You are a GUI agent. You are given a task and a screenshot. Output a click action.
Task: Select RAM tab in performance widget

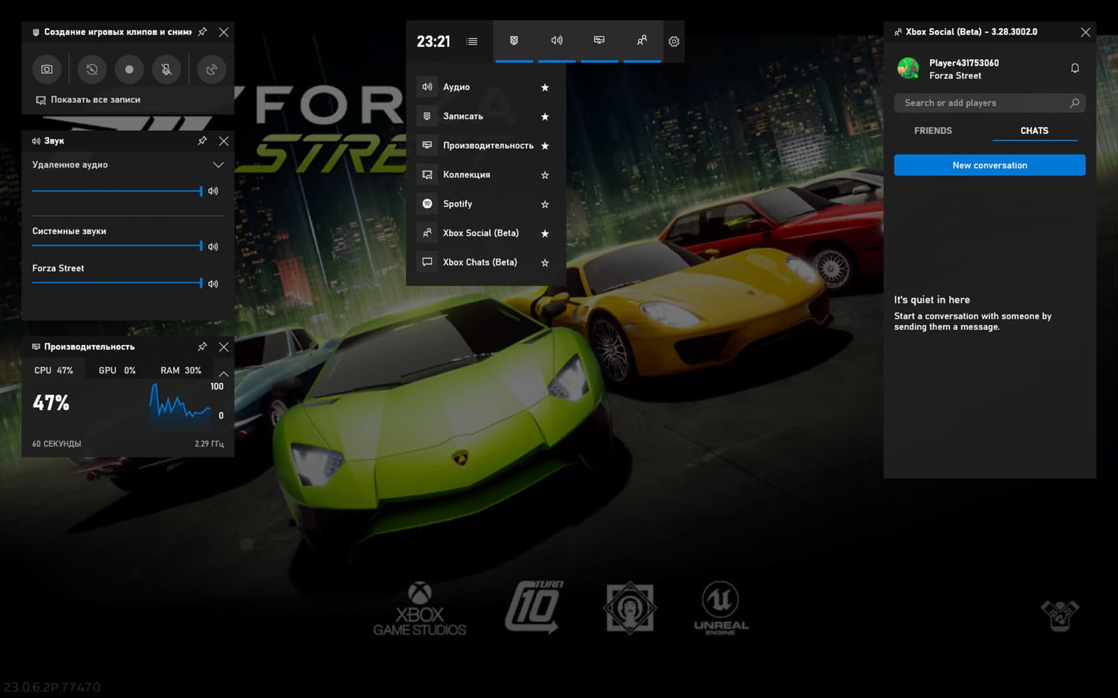pos(180,370)
